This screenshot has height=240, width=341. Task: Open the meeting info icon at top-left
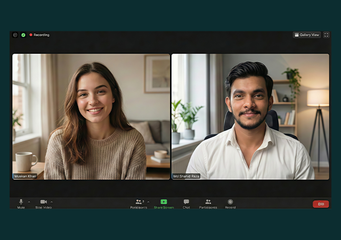coord(15,35)
